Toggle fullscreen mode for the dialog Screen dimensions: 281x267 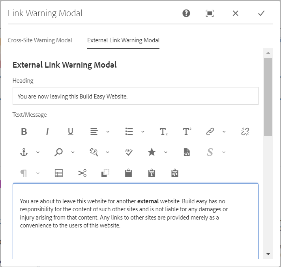pyautogui.click(x=210, y=13)
